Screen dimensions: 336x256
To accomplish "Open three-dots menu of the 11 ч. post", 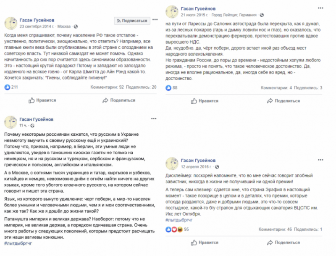I will click(x=154, y=119).
